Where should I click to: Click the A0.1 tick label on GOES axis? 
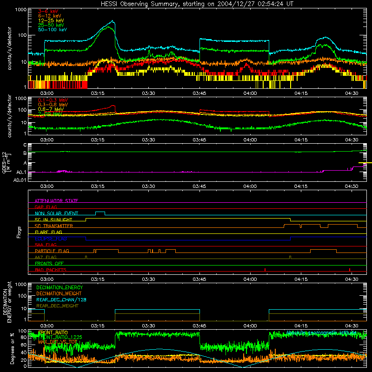click(x=21, y=172)
